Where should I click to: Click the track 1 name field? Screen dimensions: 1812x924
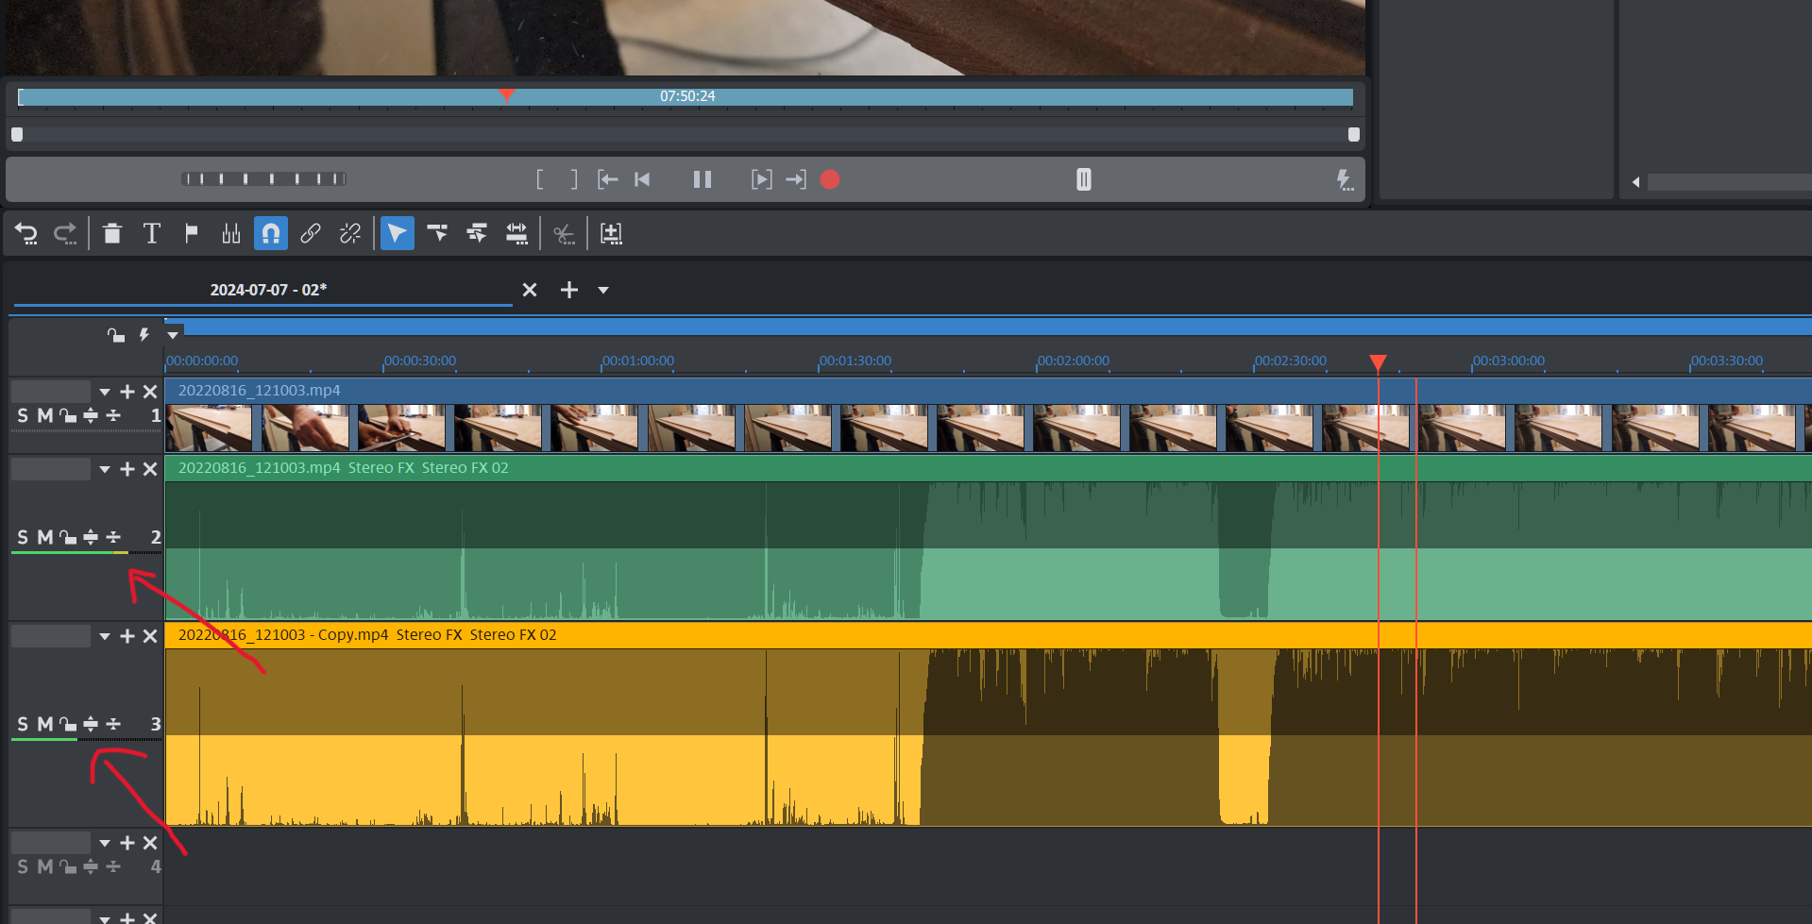[51, 392]
